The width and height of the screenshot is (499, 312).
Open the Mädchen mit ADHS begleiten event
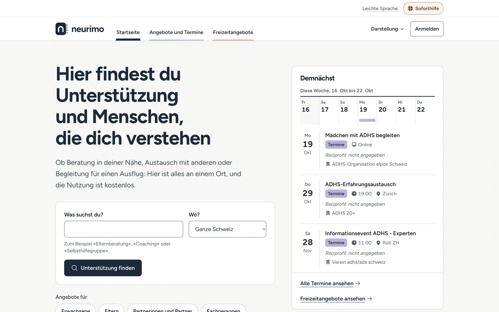coord(362,135)
